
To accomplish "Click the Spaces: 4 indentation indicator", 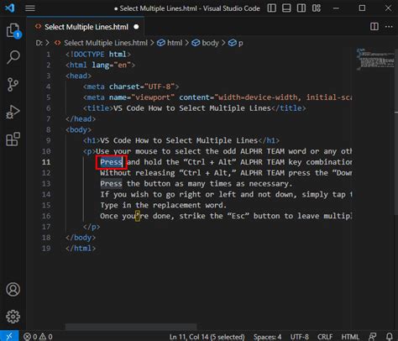I will click(267, 337).
